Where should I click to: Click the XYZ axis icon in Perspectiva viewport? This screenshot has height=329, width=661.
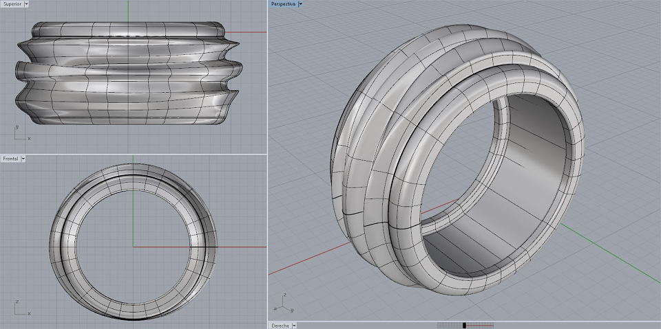click(x=282, y=303)
